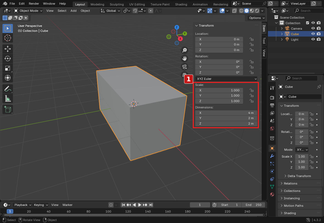Disable Cube in renders
Screen dimensions: 324x223
pyautogui.click(x=319, y=34)
